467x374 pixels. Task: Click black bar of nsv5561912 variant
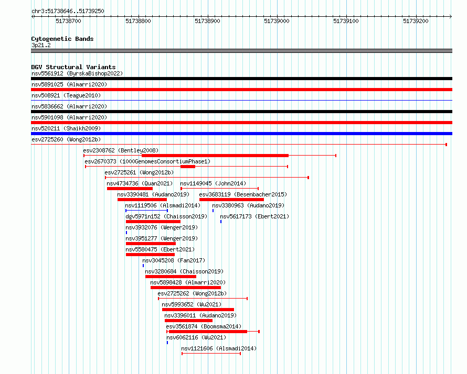(241, 79)
